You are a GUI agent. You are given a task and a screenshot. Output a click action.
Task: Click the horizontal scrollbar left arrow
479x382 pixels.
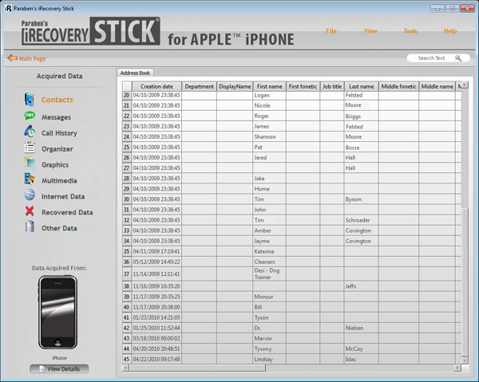click(125, 368)
